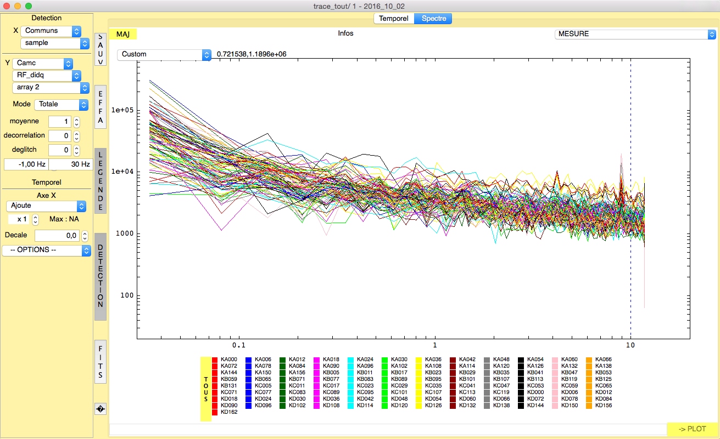Adjust the decorrelation stepper arrows

[x=77, y=136]
